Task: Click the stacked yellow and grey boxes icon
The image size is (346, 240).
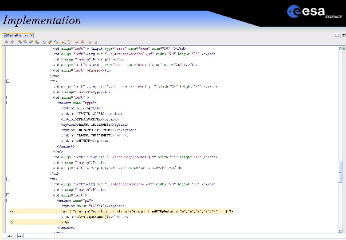Action: 37,42
